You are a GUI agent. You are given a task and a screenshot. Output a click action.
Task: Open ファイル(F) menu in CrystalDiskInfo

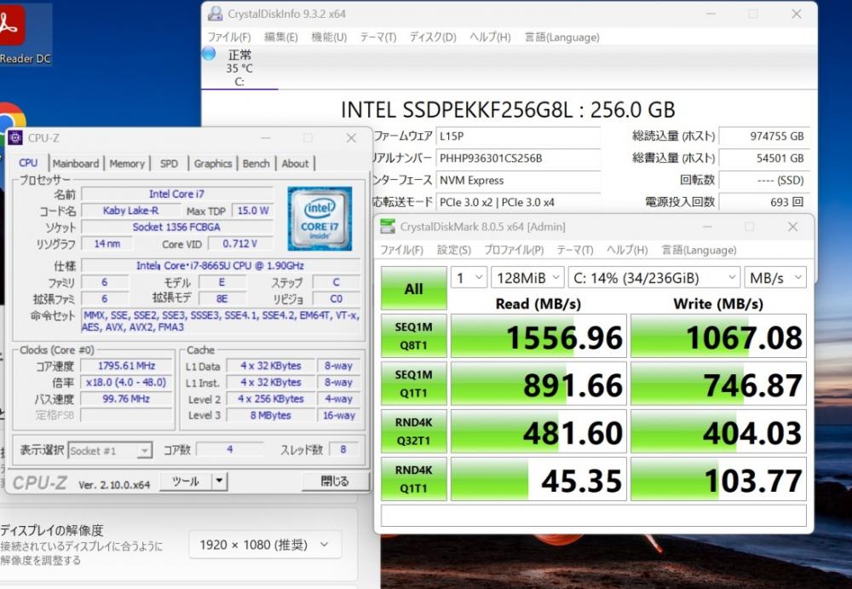click(x=229, y=37)
